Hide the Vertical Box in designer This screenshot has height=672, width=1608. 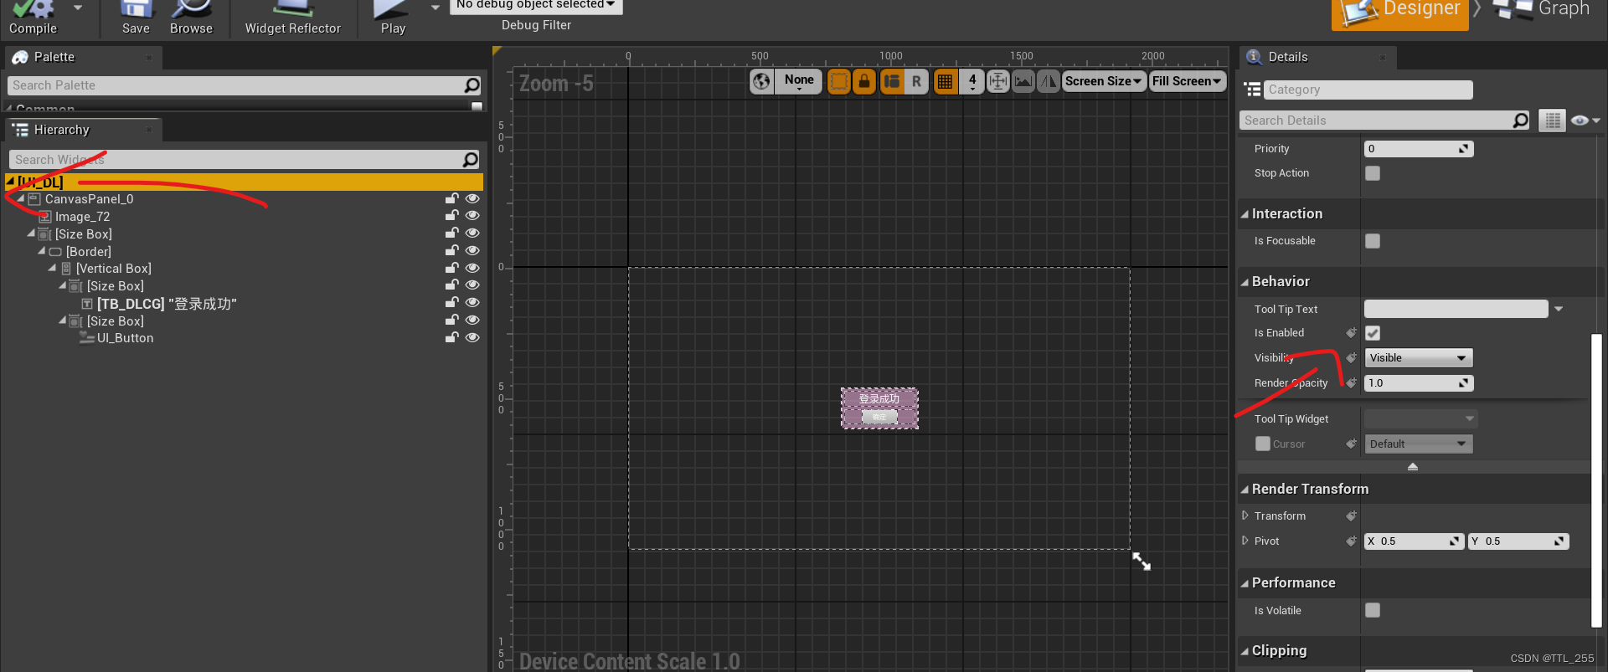[x=472, y=269]
